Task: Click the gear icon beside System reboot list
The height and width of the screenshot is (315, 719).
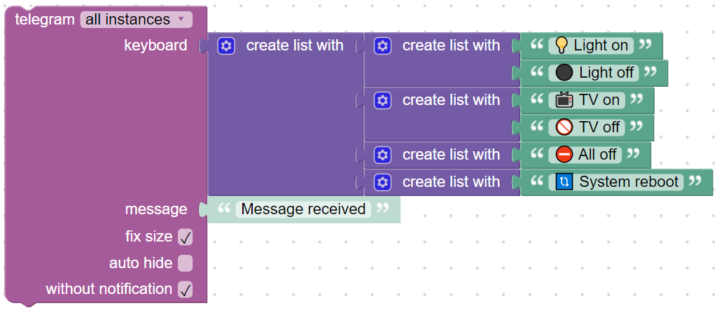Action: tap(382, 183)
